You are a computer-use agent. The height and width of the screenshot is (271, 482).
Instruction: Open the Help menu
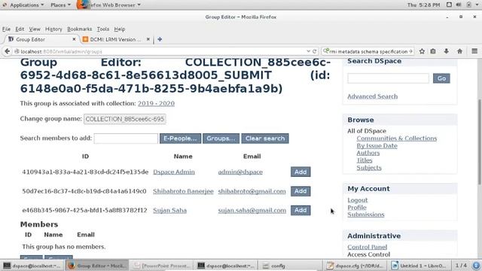[120, 29]
